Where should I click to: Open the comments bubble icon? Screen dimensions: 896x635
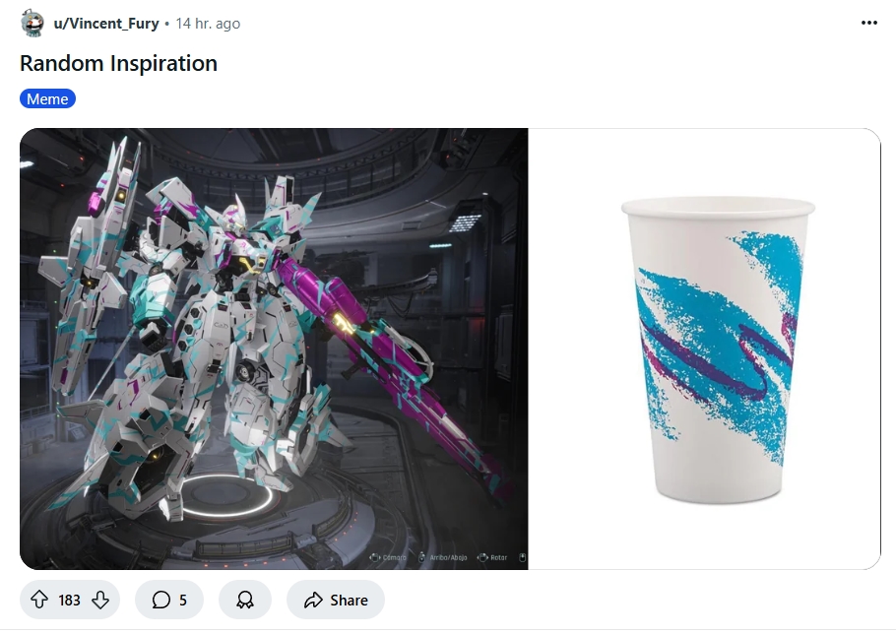161,600
